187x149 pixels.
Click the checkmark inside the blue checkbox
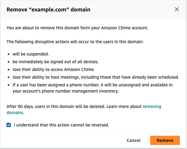point(9,125)
